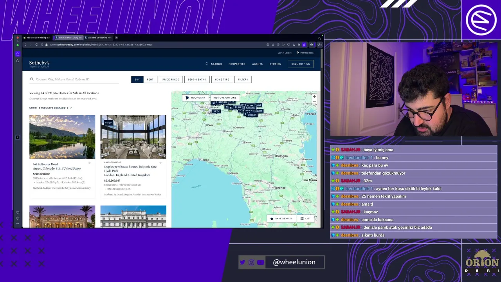Click the $3.7M map price marker

(x=216, y=112)
